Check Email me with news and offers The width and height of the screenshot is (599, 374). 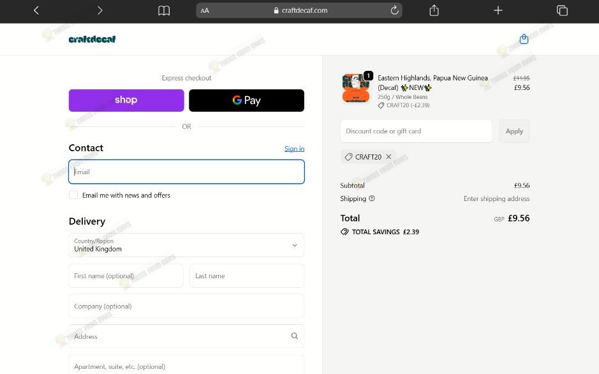pyautogui.click(x=73, y=195)
